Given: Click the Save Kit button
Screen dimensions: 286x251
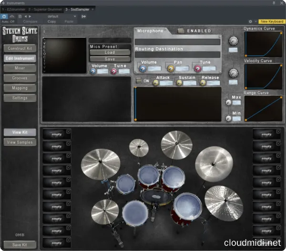Looking at the screenshot, I should pos(20,245).
